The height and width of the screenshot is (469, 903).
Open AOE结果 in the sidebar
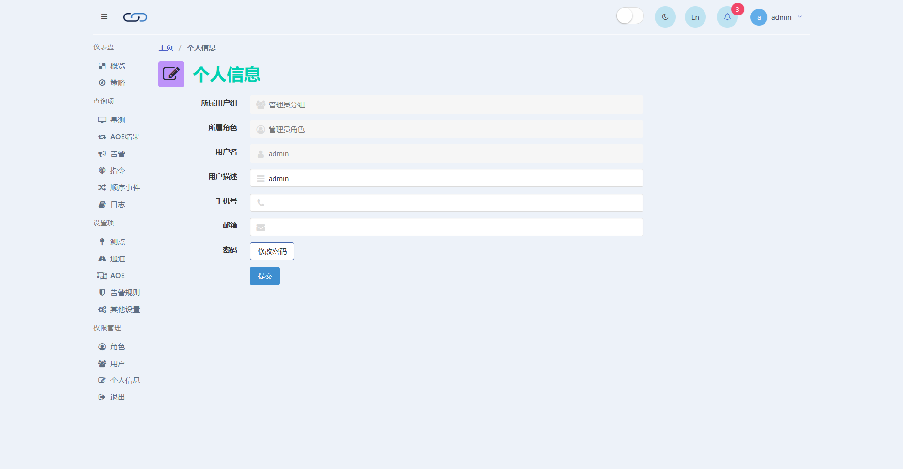pyautogui.click(x=124, y=136)
